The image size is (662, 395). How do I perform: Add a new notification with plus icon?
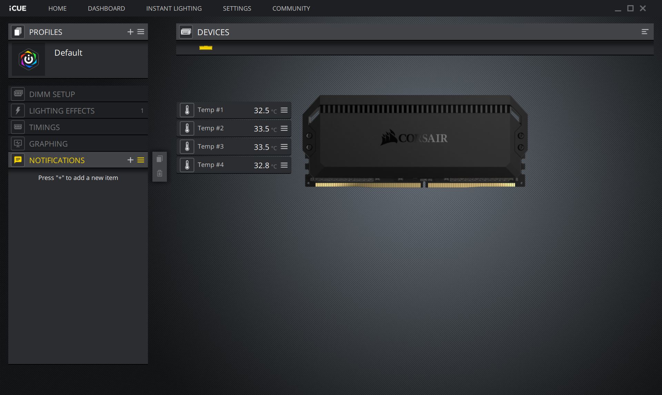tap(130, 160)
